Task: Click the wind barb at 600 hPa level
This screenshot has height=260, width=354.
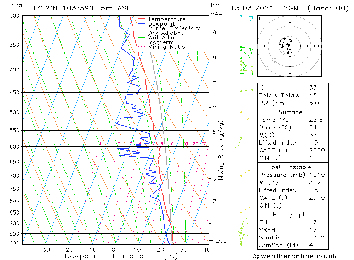Action: [x=238, y=143]
